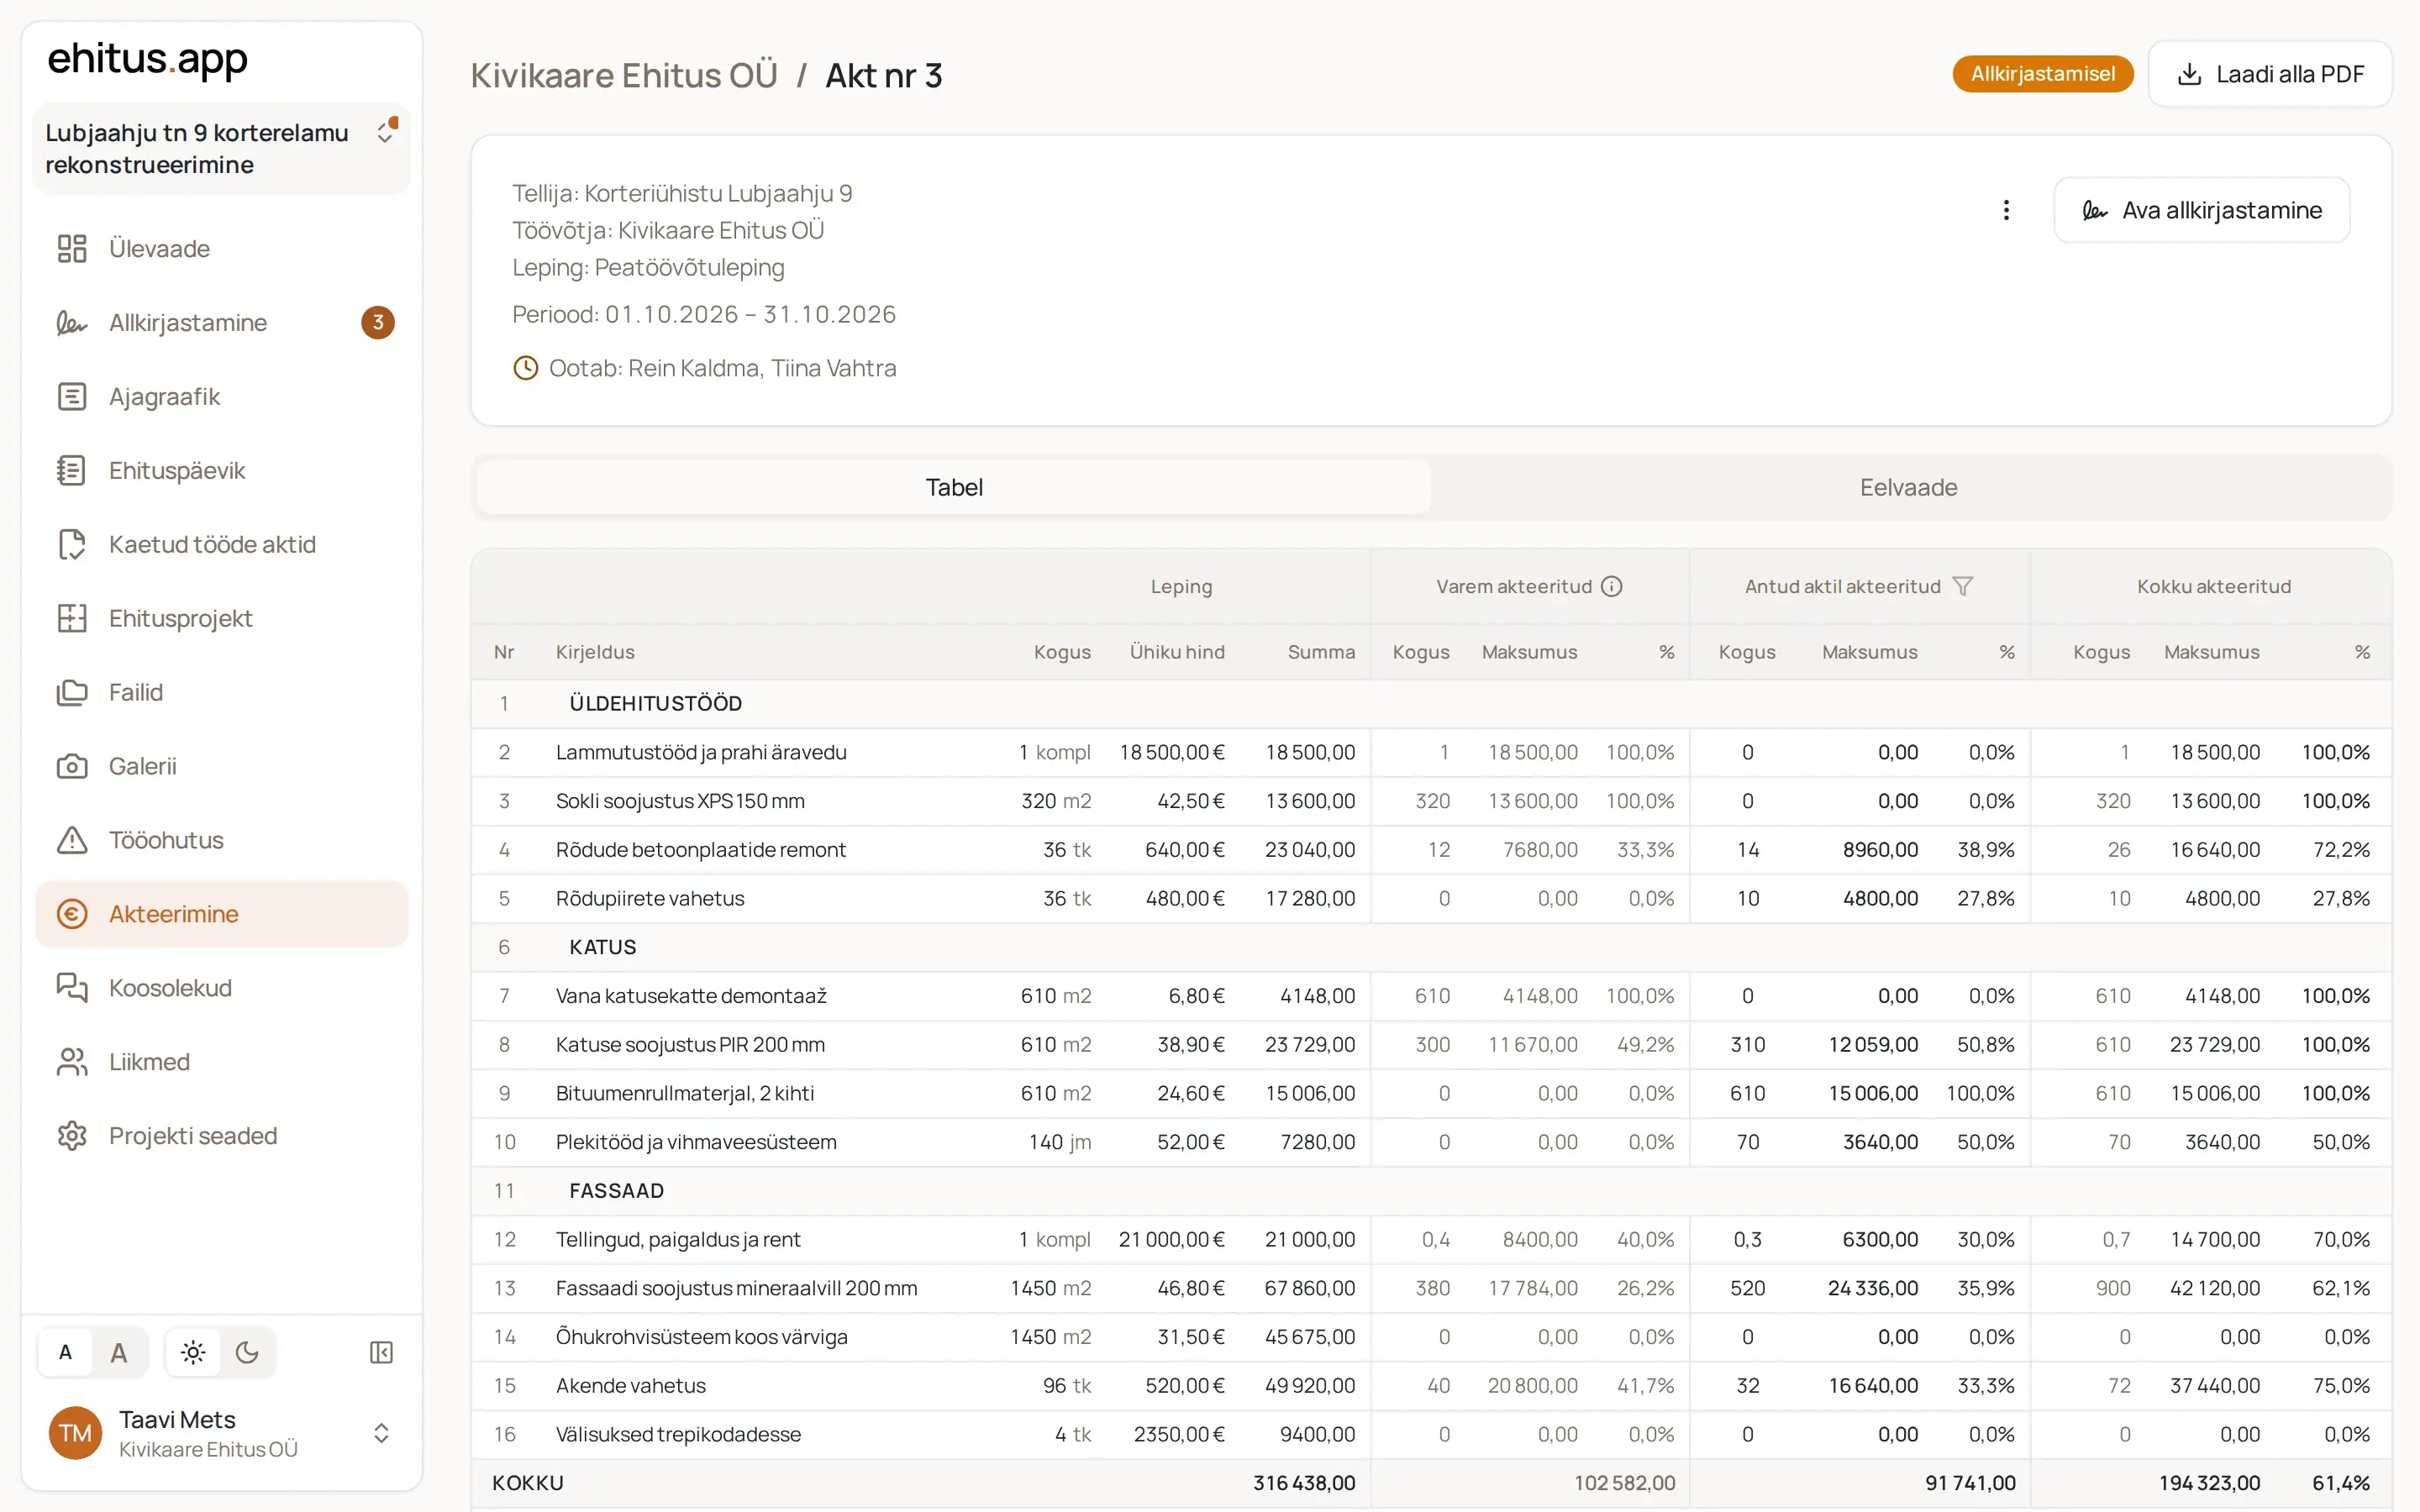Click the 3 badge on Allkirjastamine
Viewport: 2420px width, 1512px height.
coord(378,322)
